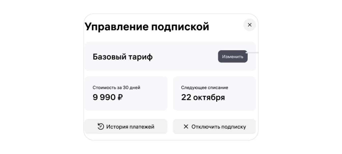Select the 9 990 price amount
Screen dimensions: 342x154
point(104,97)
